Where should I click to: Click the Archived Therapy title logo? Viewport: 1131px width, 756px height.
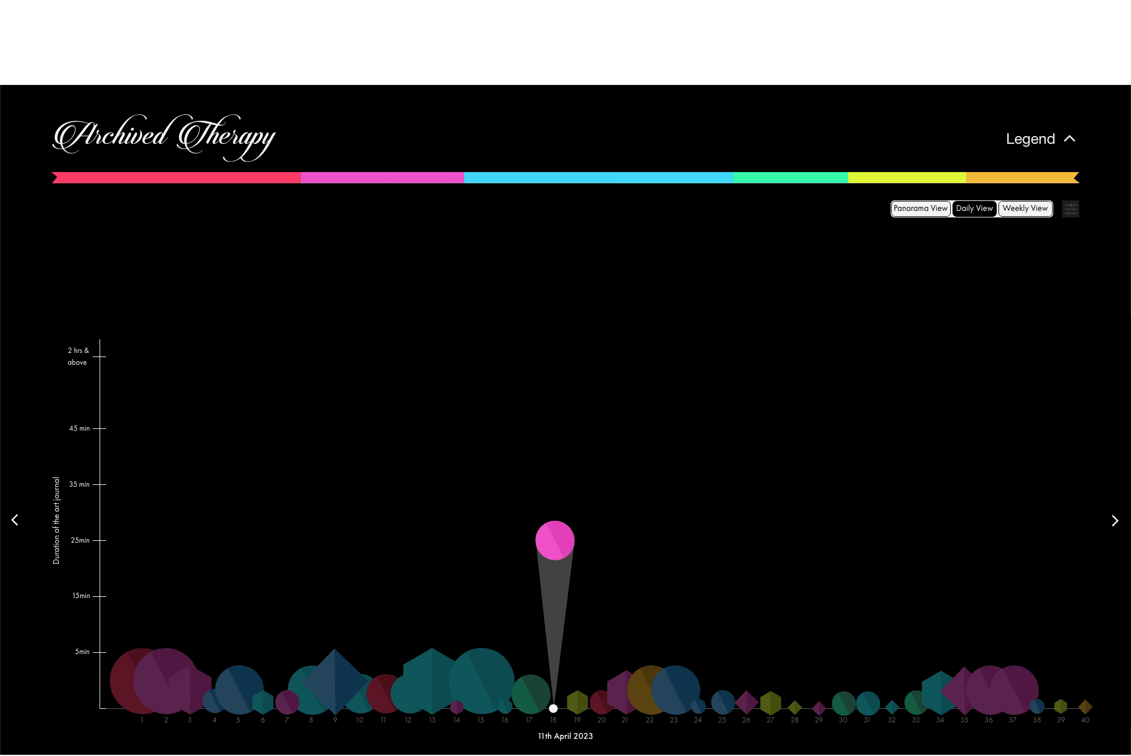164,137
